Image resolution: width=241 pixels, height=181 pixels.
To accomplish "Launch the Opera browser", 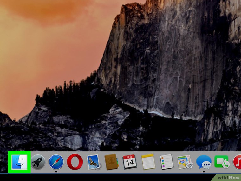I will click(x=75, y=163).
